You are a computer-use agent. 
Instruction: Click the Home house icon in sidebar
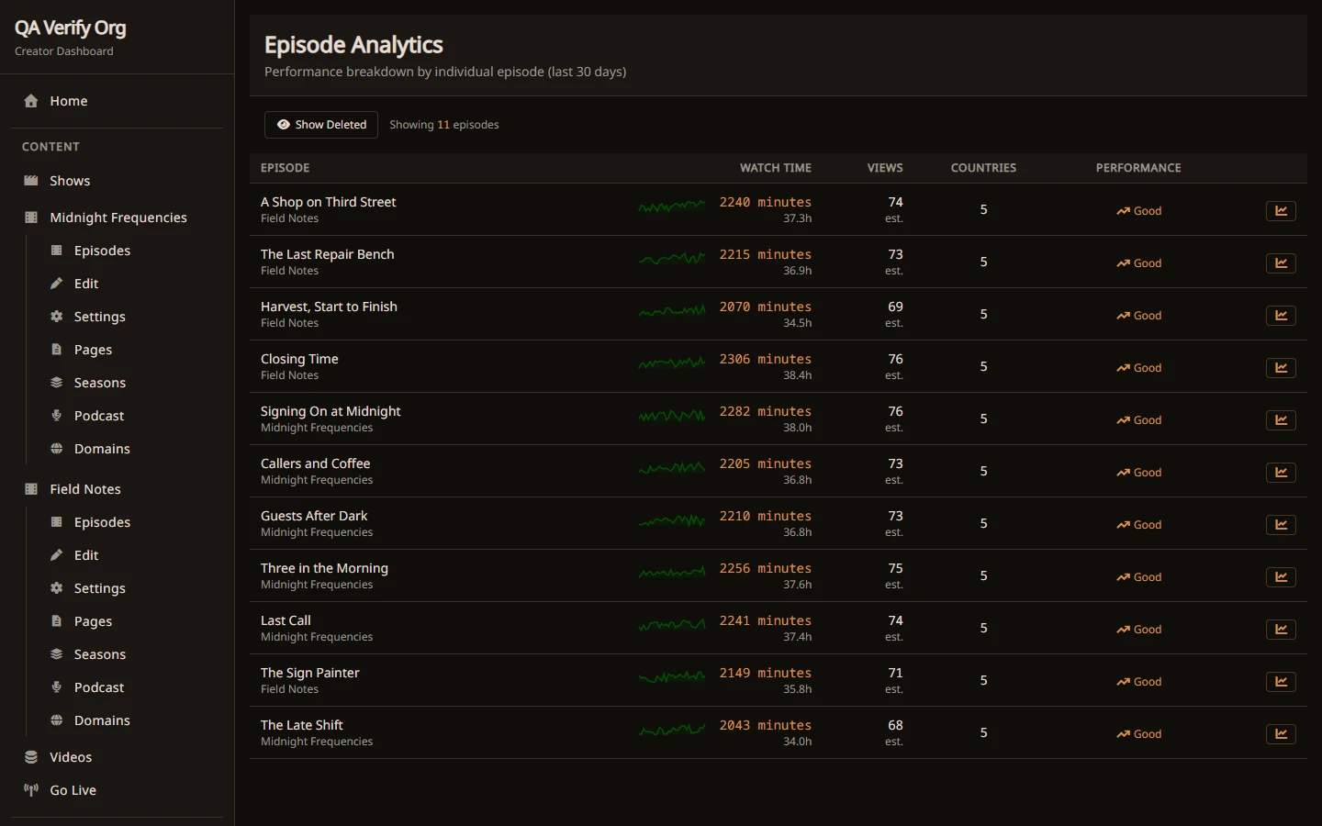pos(31,101)
